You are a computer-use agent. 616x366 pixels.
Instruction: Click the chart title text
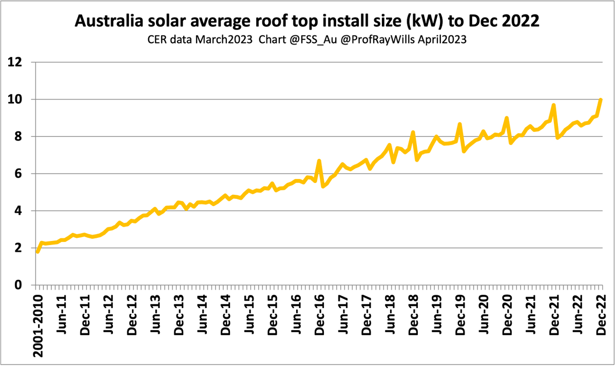coord(307,21)
